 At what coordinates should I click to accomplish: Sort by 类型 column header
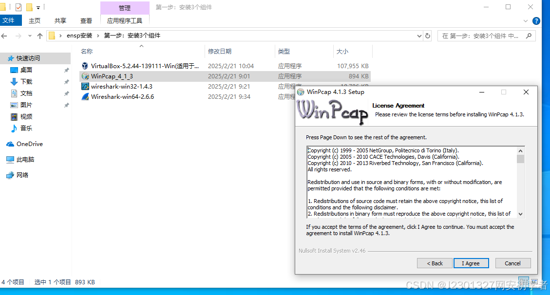284,52
